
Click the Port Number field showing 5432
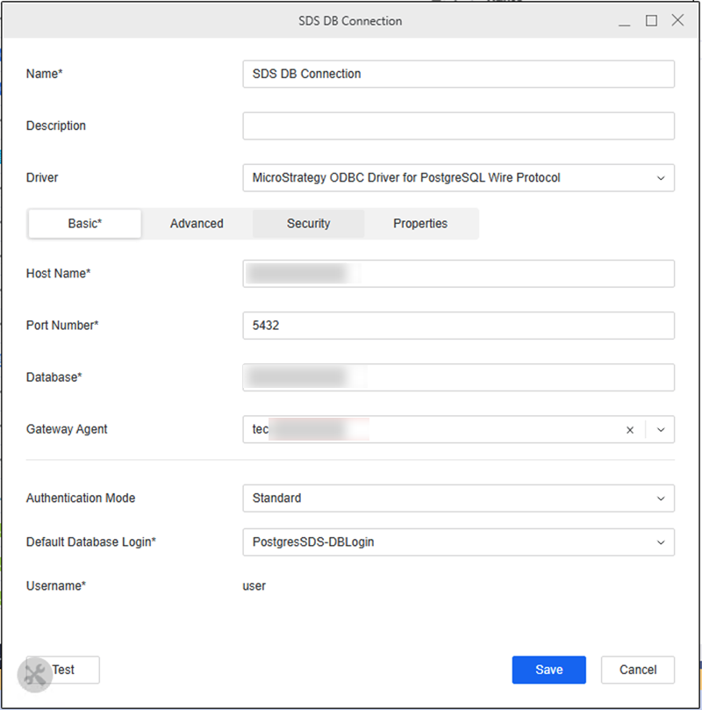(458, 326)
